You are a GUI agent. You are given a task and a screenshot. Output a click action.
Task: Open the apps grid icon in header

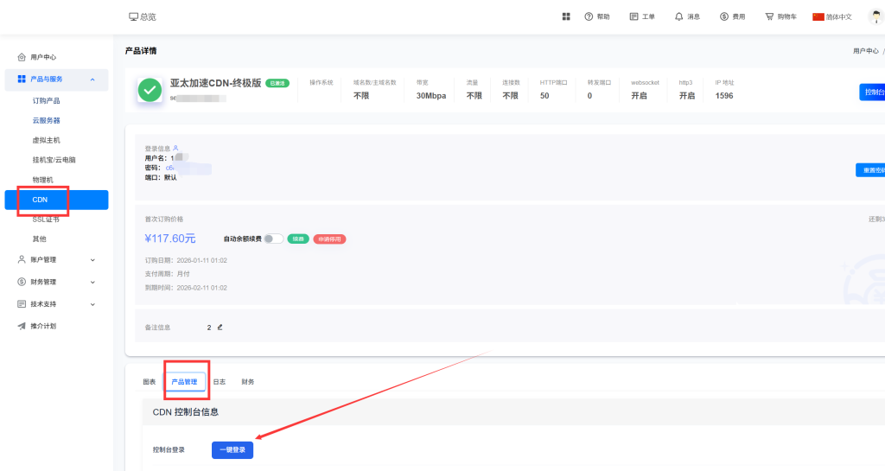tap(566, 17)
